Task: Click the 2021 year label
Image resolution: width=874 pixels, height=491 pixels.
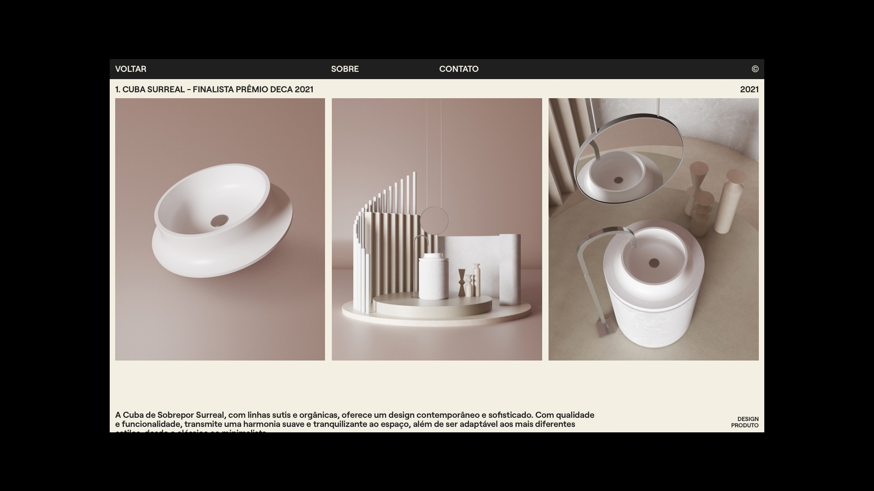Action: (749, 90)
